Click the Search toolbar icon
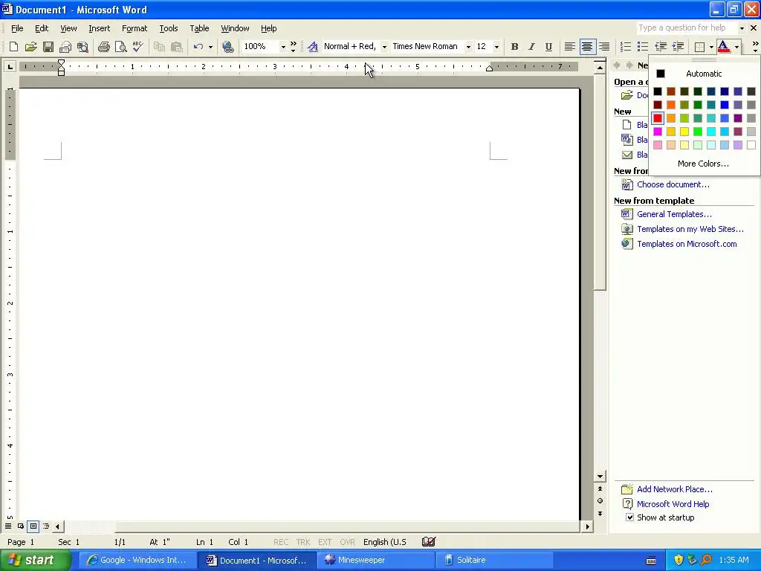 [x=83, y=47]
